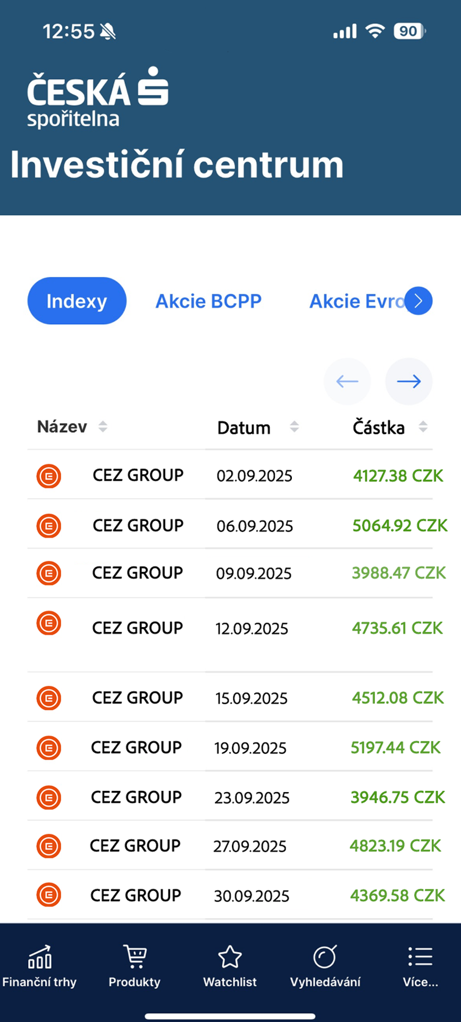Screen dimensions: 461x1022
Task: Tap the 5197.44 CZK amount
Action: (396, 748)
